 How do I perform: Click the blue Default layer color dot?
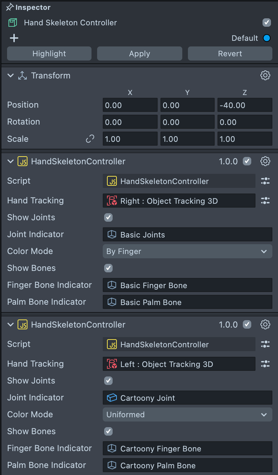pyautogui.click(x=267, y=38)
